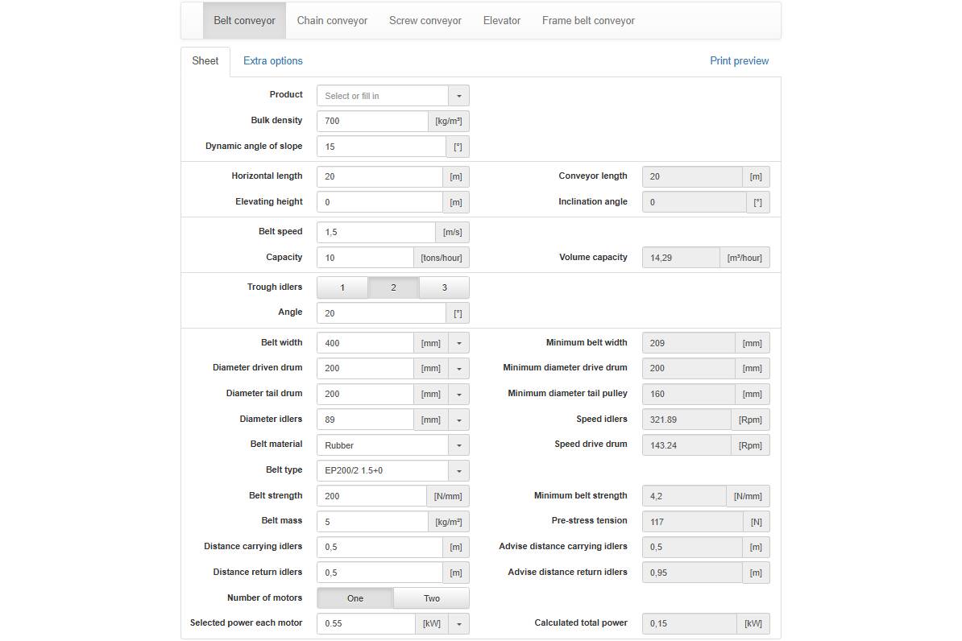Set number of motors to One

click(355, 598)
